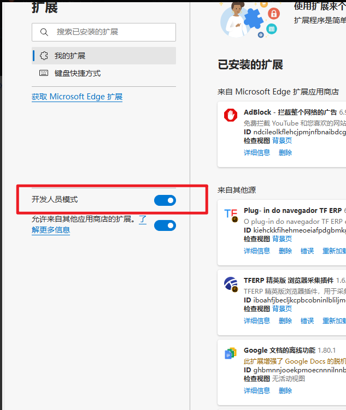The height and width of the screenshot is (410, 346).
Task: Open TFERP 精英版 背景页 link
Action: (x=282, y=309)
